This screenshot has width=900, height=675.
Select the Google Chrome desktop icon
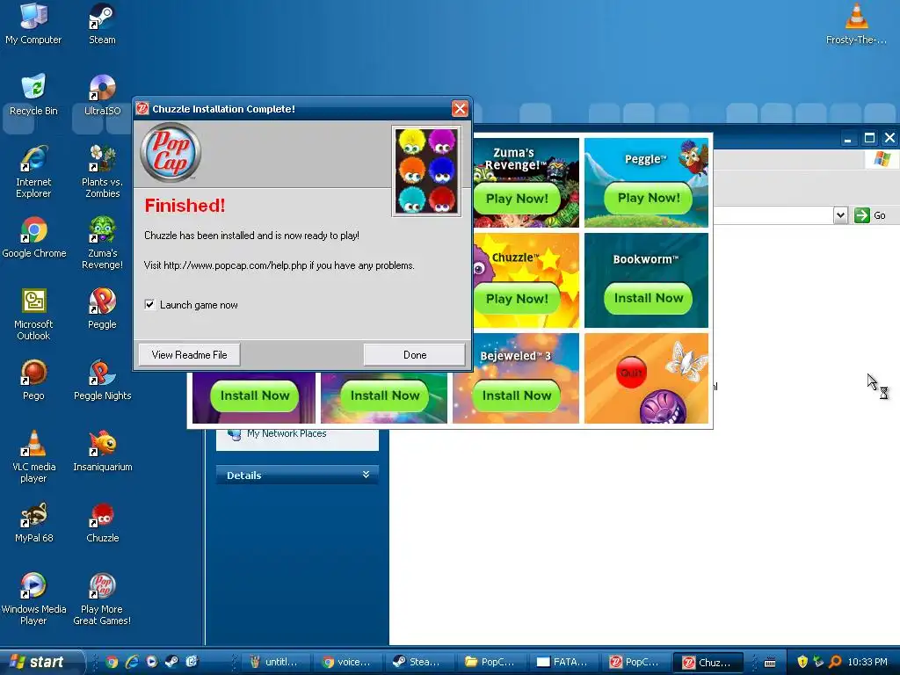[34, 237]
